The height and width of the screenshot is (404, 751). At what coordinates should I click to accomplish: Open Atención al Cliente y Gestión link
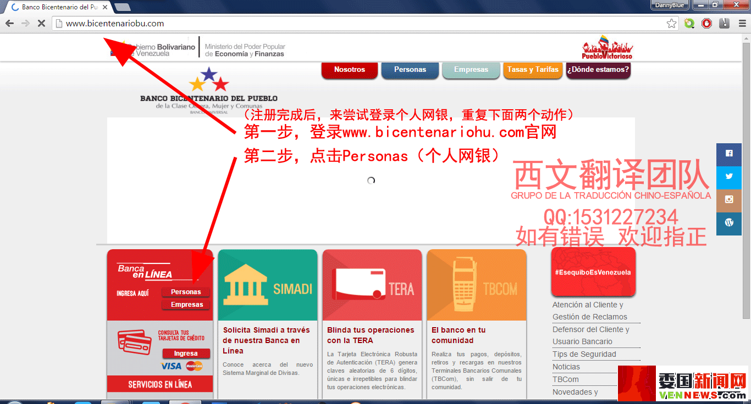[590, 311]
